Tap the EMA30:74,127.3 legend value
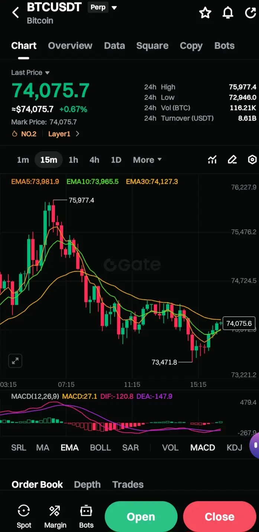259x532 pixels. pos(152,182)
